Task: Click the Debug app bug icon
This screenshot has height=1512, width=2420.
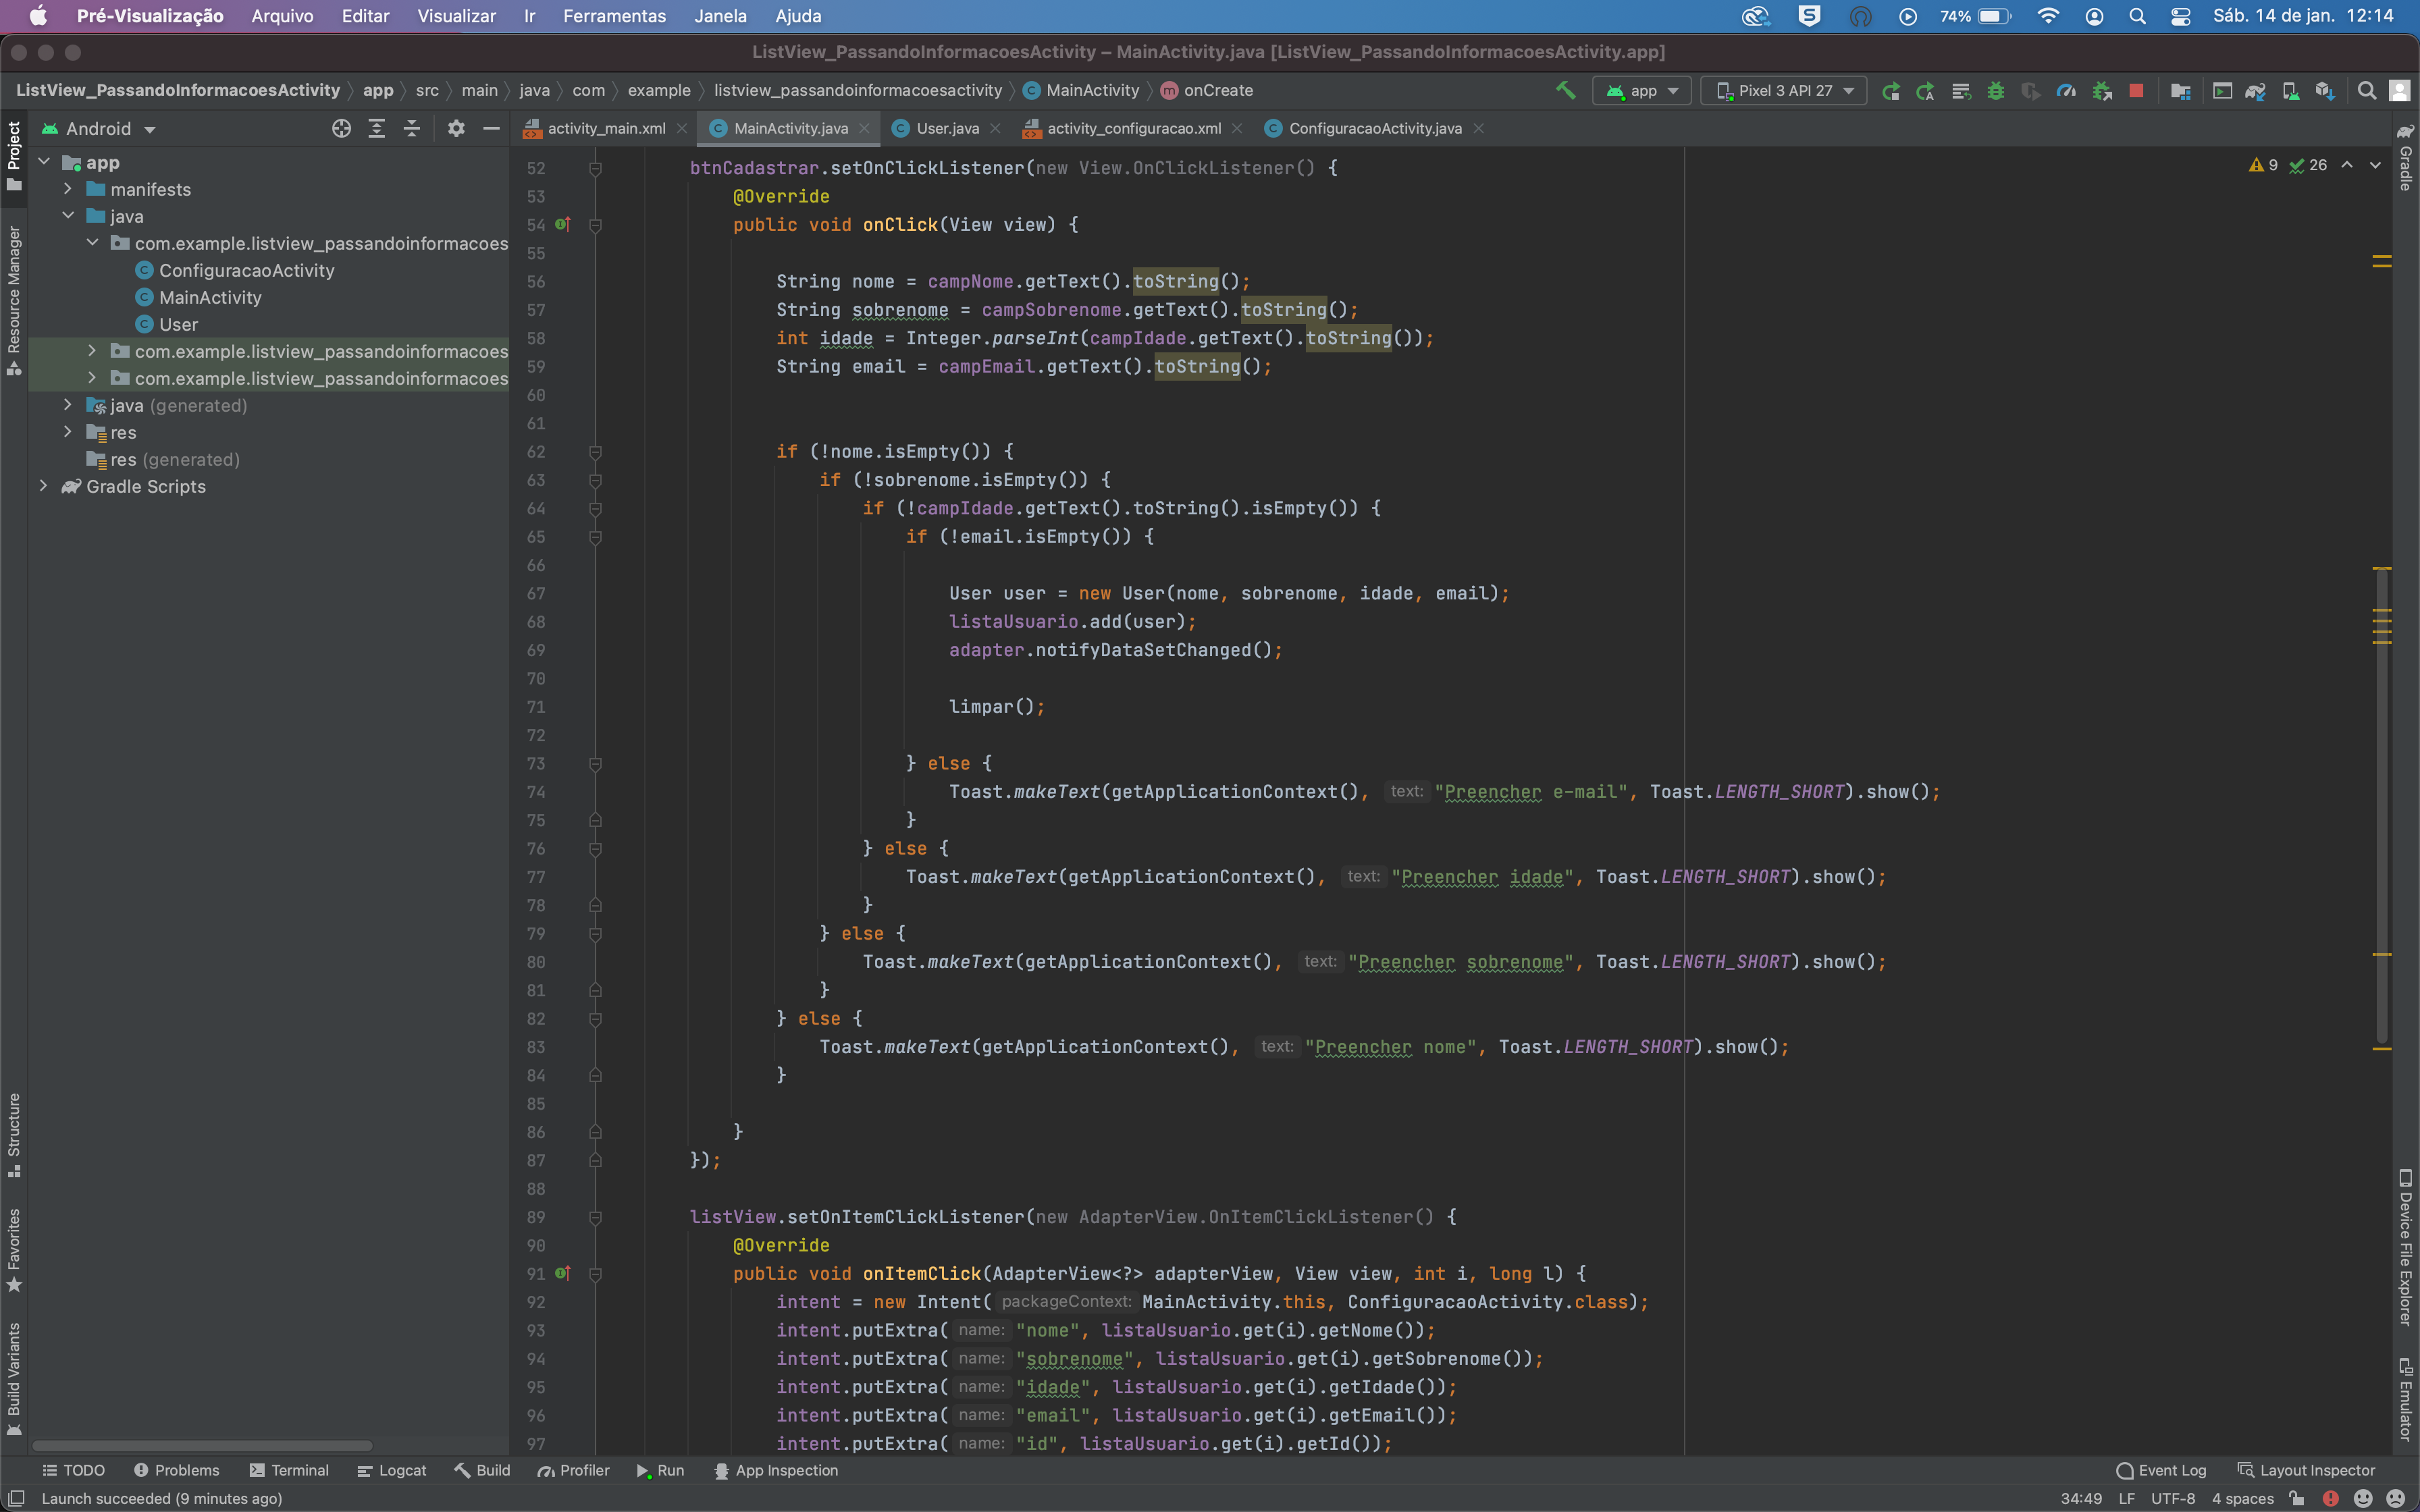Action: point(1996,91)
